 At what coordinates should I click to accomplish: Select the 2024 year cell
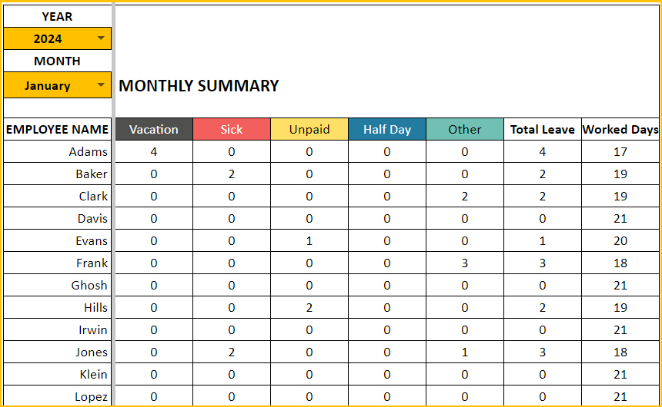click(x=58, y=38)
